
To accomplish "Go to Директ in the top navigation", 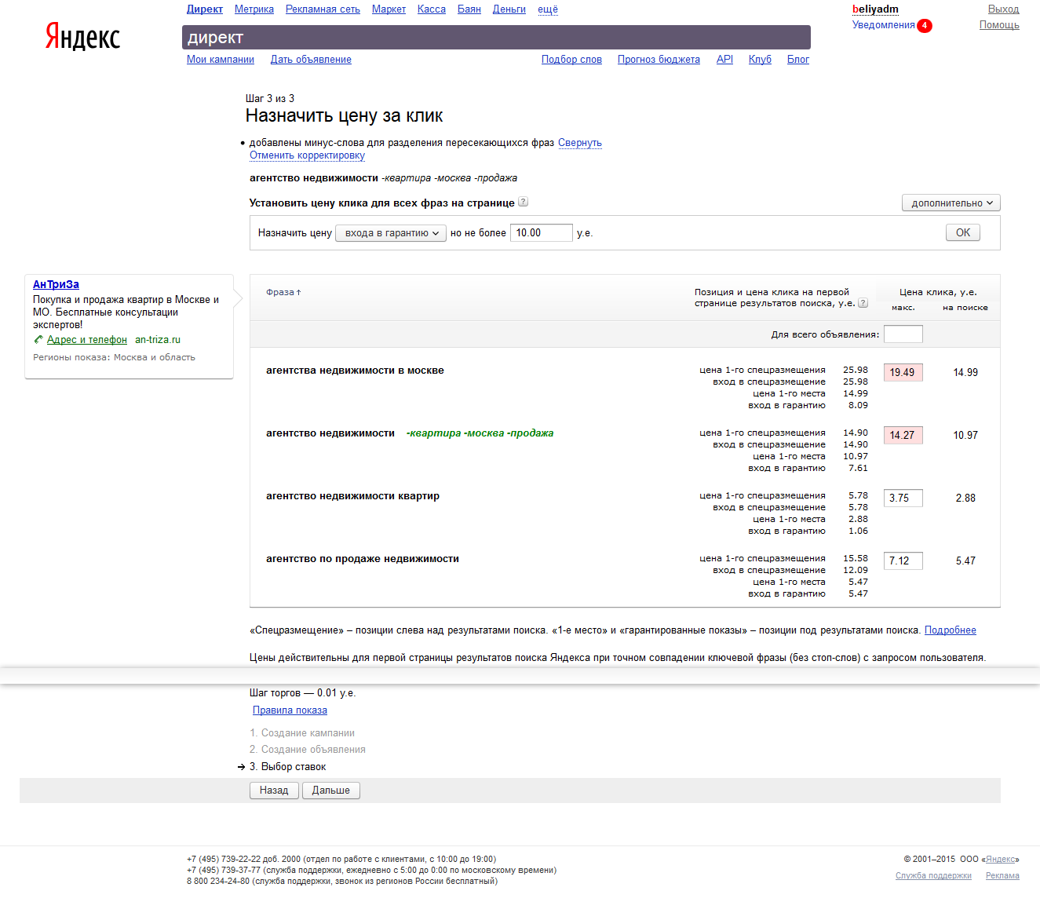I will (205, 9).
